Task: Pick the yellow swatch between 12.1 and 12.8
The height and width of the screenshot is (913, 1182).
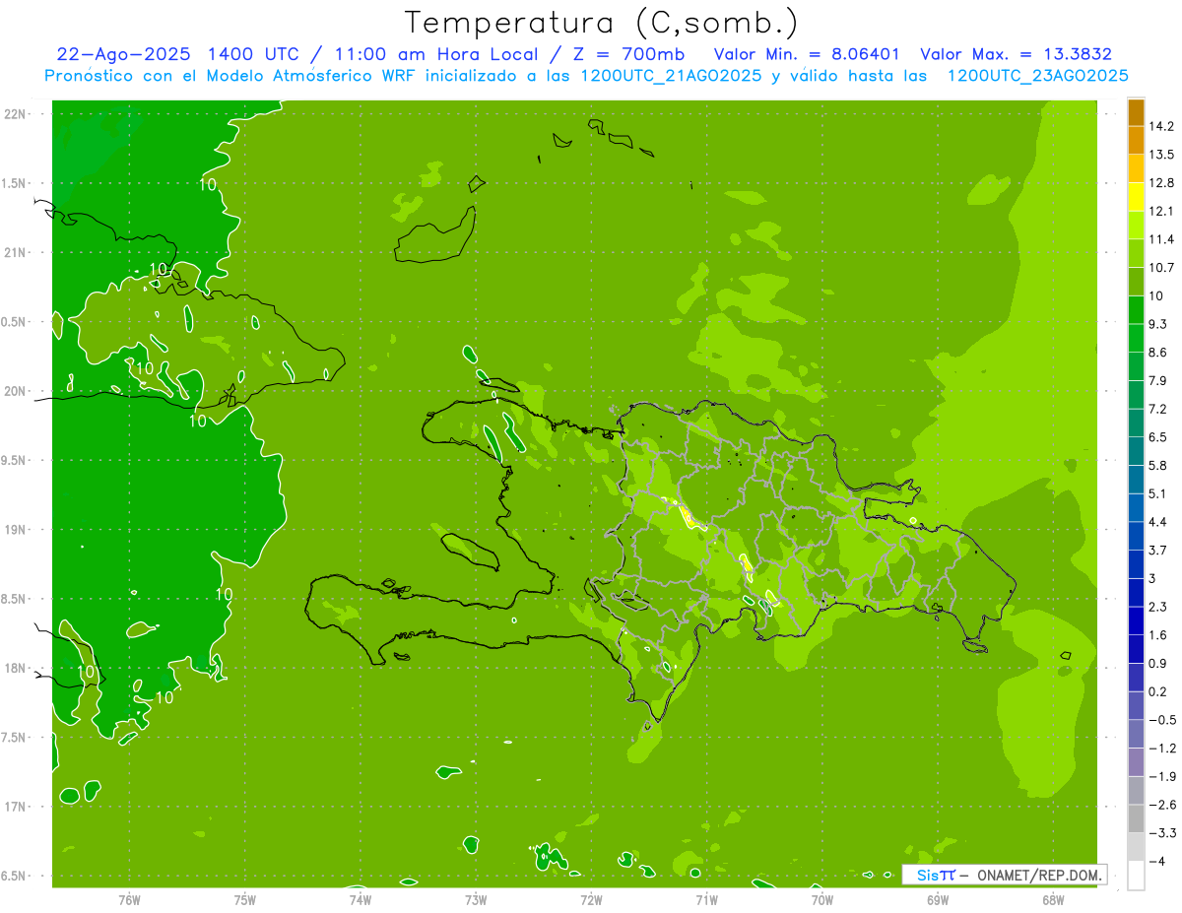Action: [x=1136, y=197]
